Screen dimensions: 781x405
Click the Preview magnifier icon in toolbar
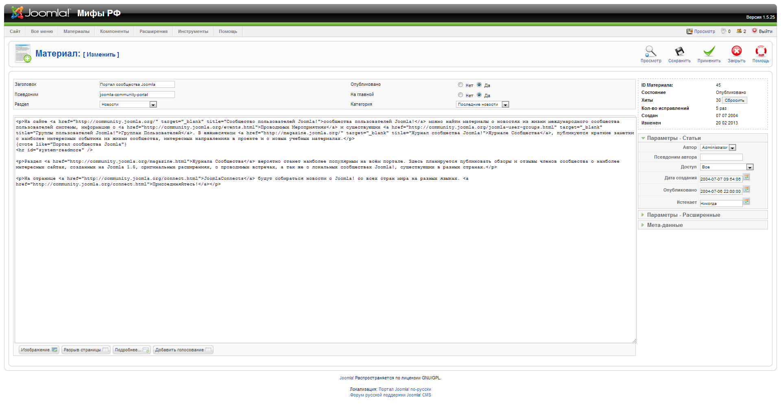(x=651, y=51)
